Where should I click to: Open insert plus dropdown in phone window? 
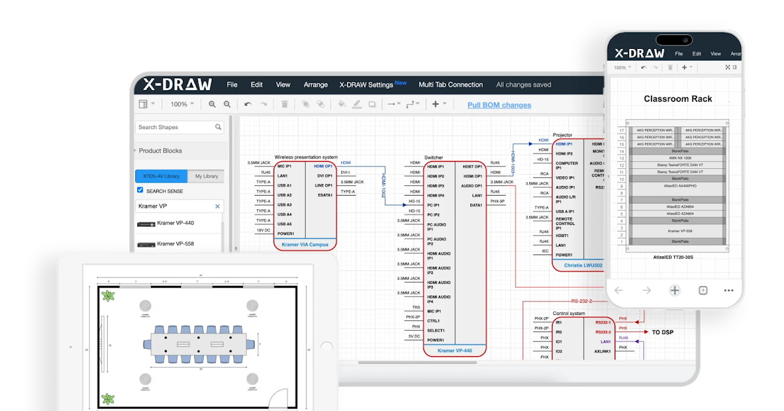686,67
